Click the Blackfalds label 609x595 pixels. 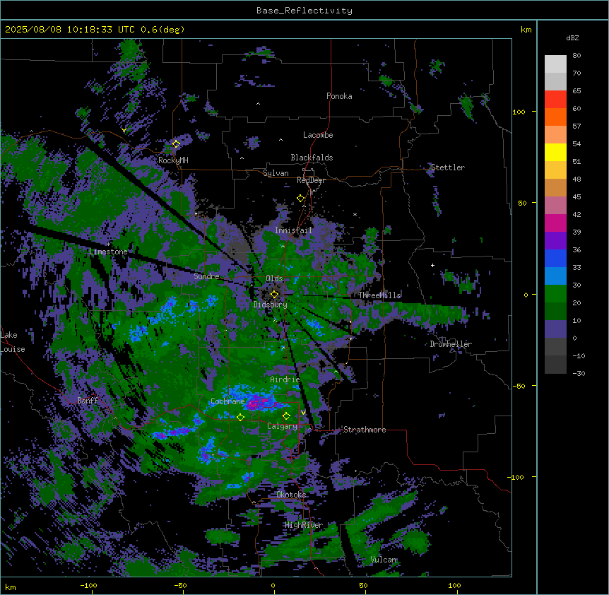tap(312, 158)
